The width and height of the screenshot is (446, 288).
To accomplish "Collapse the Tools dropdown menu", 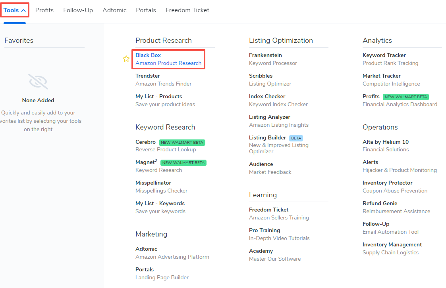I will tap(15, 10).
